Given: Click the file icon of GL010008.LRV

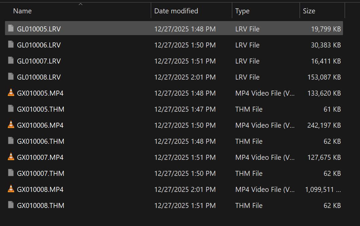Looking at the screenshot, I should click(x=11, y=77).
